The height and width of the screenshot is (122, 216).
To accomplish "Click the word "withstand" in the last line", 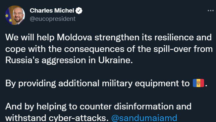I will point(26,118).
